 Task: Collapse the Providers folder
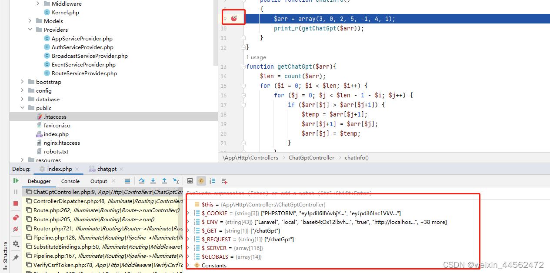30,30
